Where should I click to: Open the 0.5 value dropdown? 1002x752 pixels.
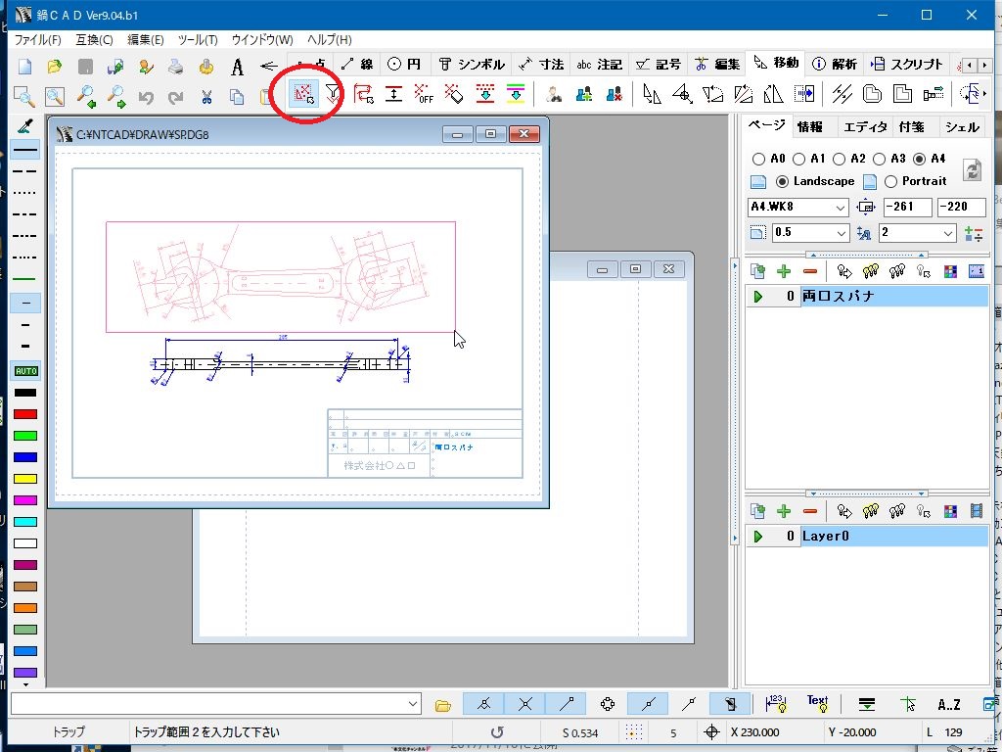[x=842, y=233]
